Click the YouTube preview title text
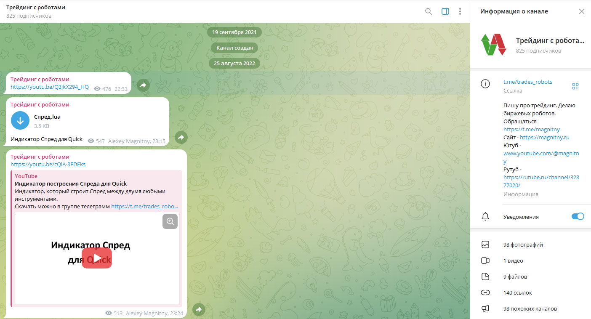The image size is (591, 319). (71, 183)
